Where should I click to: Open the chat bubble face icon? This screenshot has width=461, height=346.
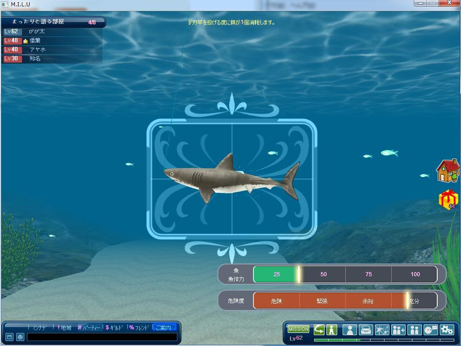430,330
